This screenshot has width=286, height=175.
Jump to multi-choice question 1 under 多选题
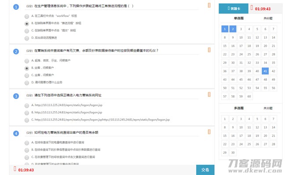click(225, 119)
